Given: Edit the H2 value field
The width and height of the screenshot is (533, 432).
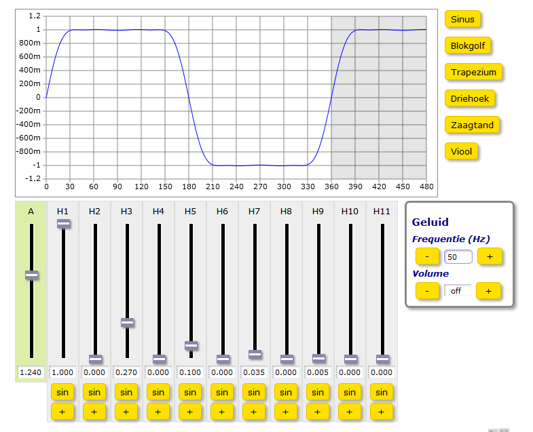Looking at the screenshot, I should pos(94,372).
